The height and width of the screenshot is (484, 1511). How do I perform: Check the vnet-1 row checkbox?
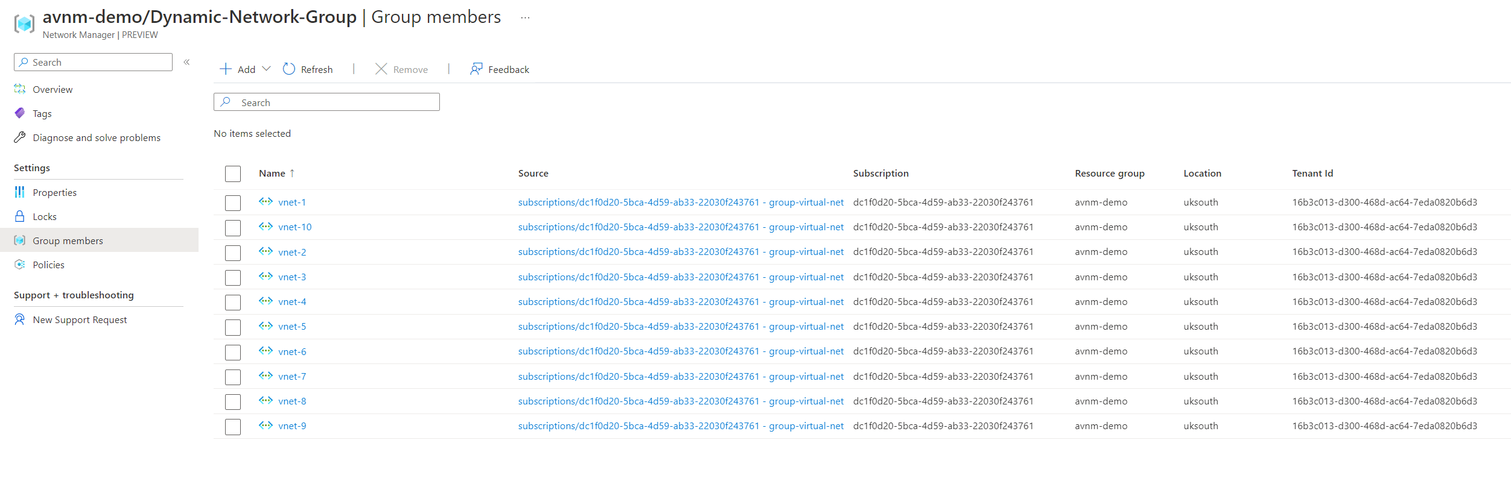click(x=233, y=203)
